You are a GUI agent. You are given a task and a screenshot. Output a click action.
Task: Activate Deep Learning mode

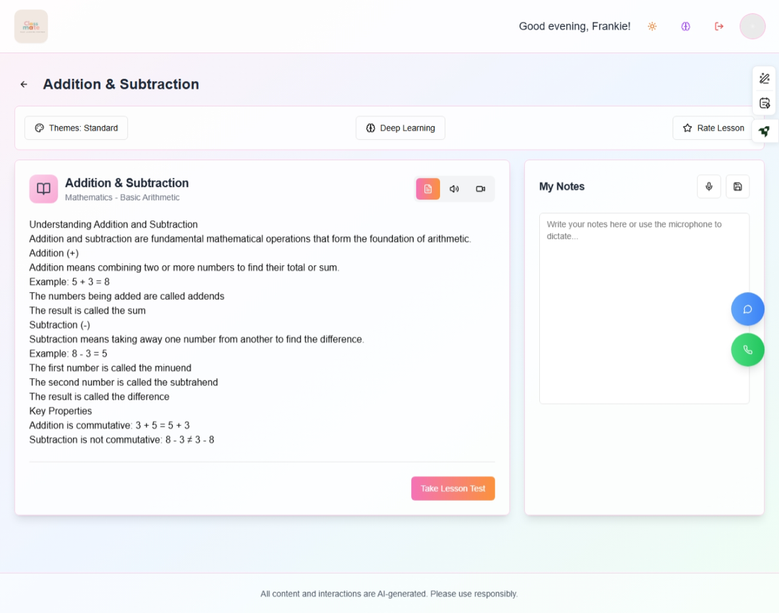click(400, 127)
